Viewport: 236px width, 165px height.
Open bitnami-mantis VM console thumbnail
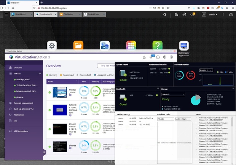60,129
